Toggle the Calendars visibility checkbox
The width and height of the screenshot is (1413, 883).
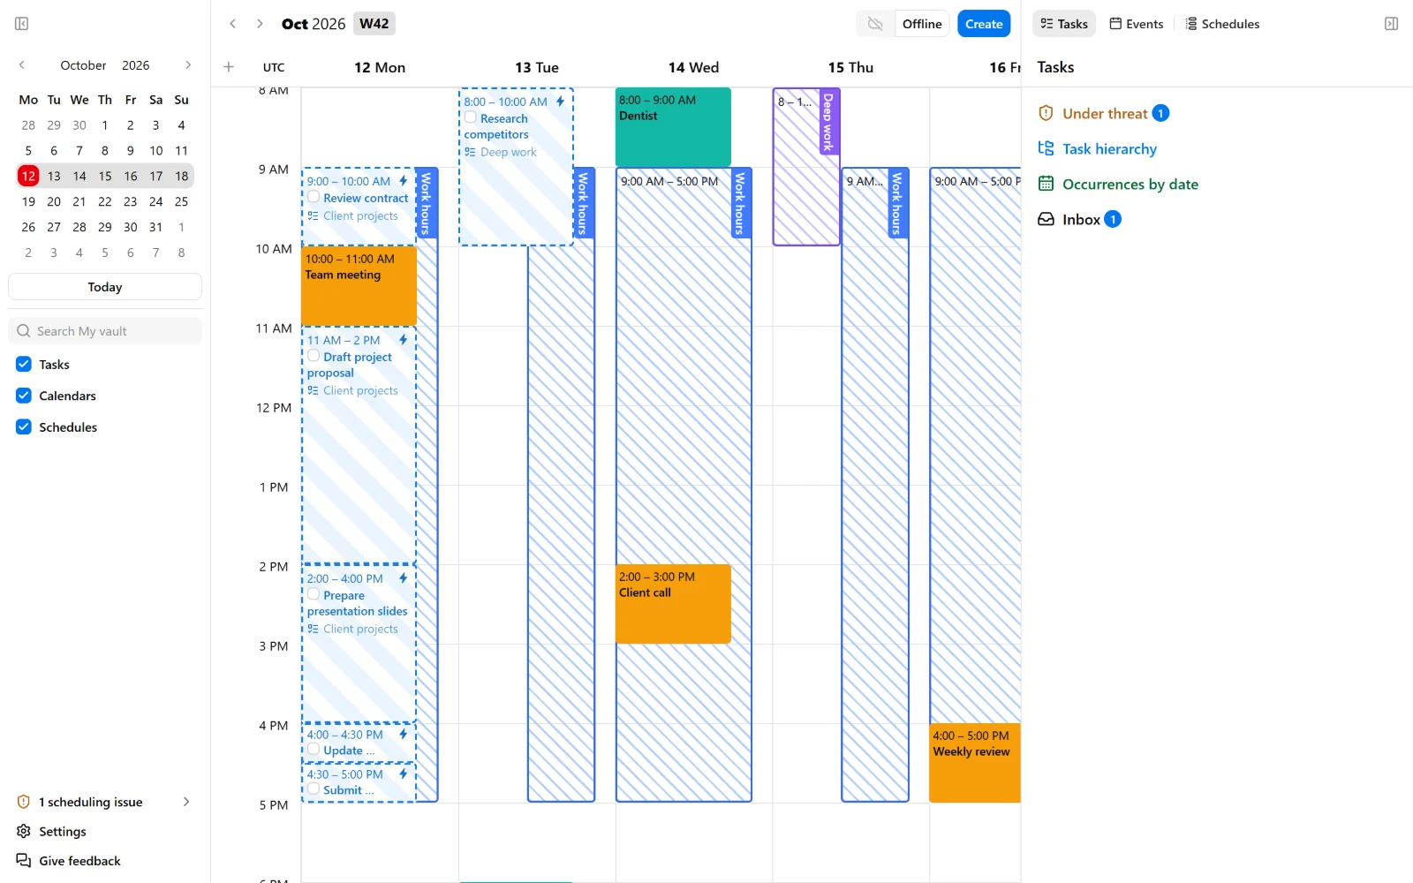24,396
